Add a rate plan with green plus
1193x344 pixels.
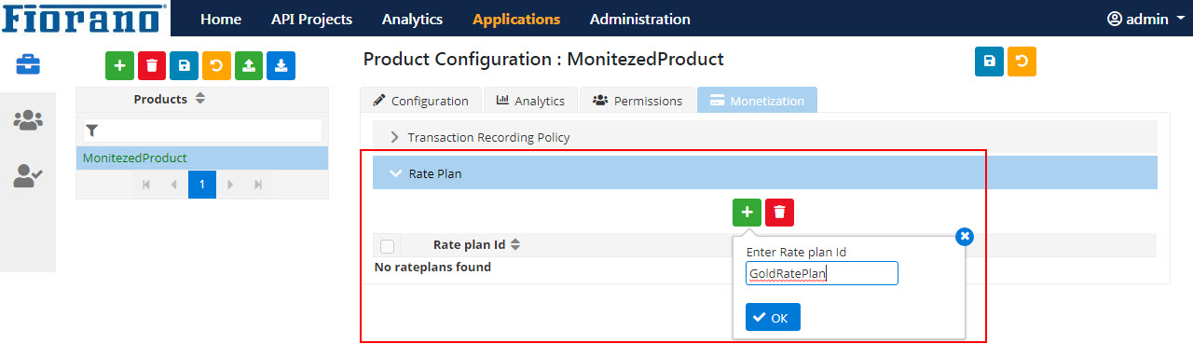(747, 213)
